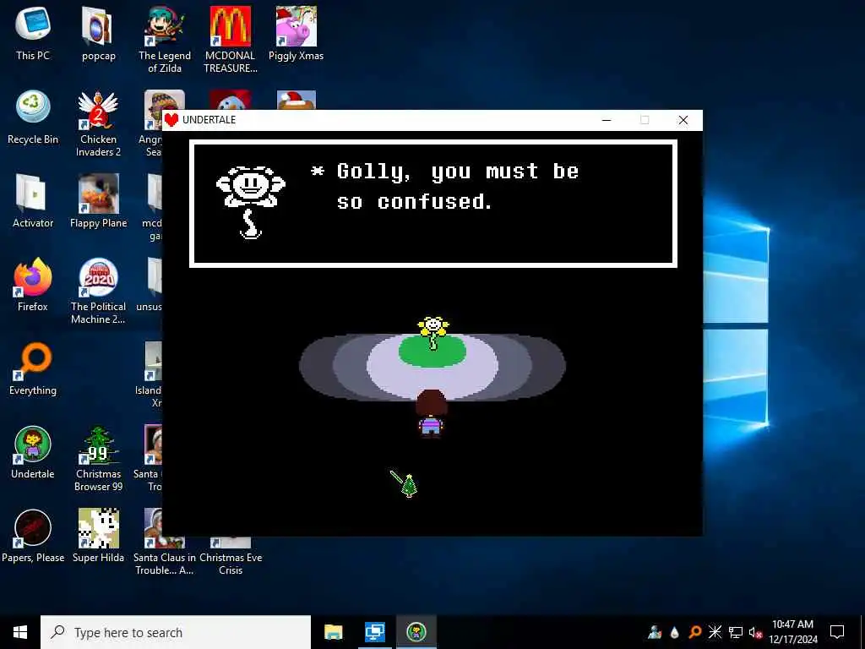Click the Show desktop sliver at taskbar end

click(862, 632)
